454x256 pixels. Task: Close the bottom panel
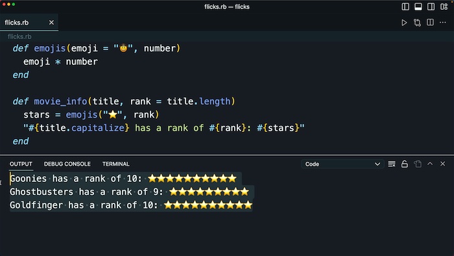coord(443,164)
